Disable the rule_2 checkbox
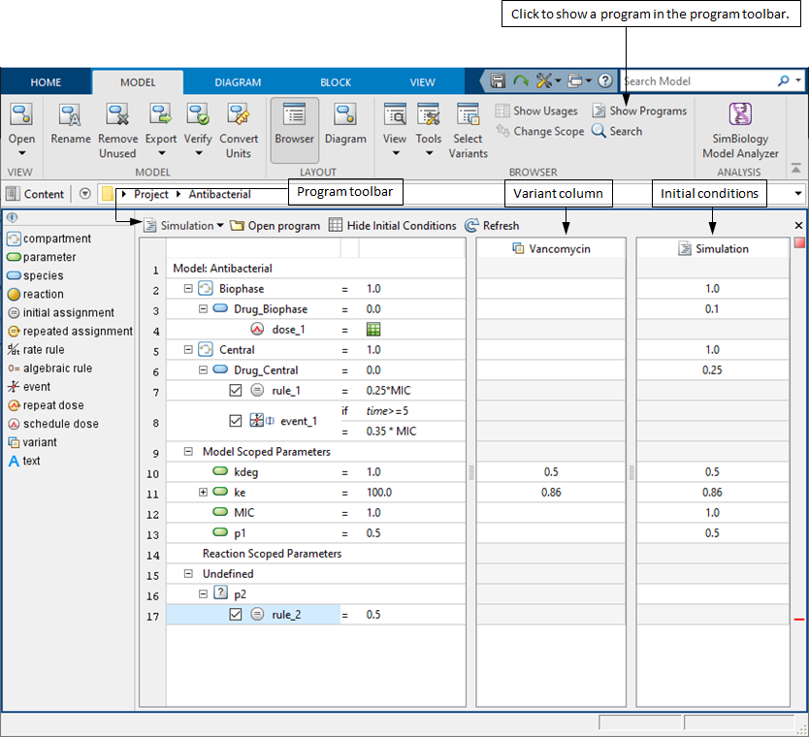 236,614
